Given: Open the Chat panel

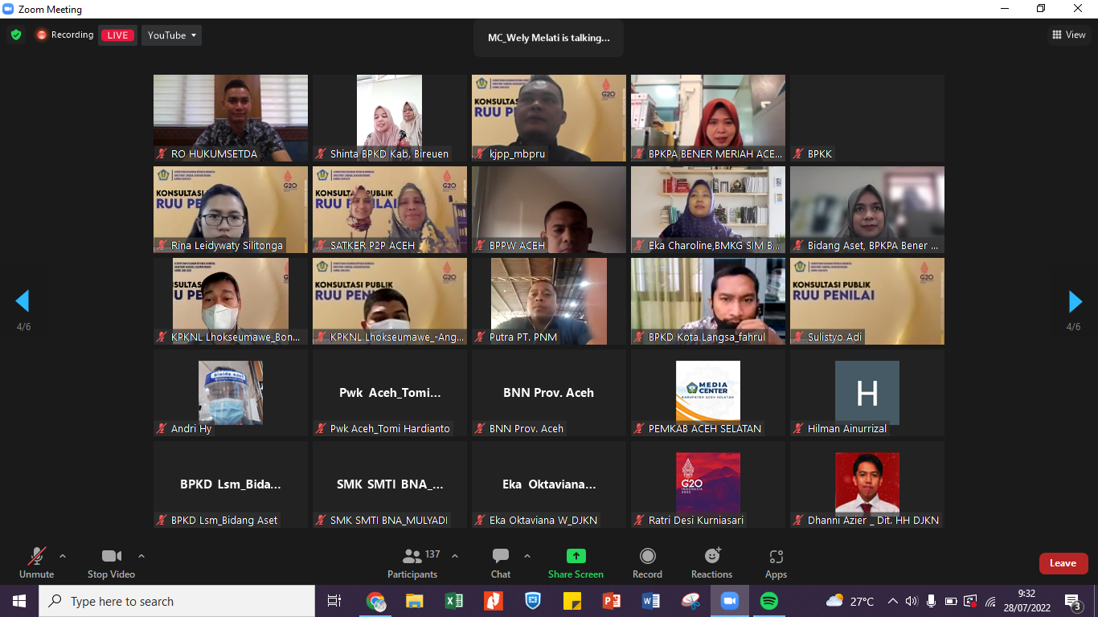Looking at the screenshot, I should point(500,562).
